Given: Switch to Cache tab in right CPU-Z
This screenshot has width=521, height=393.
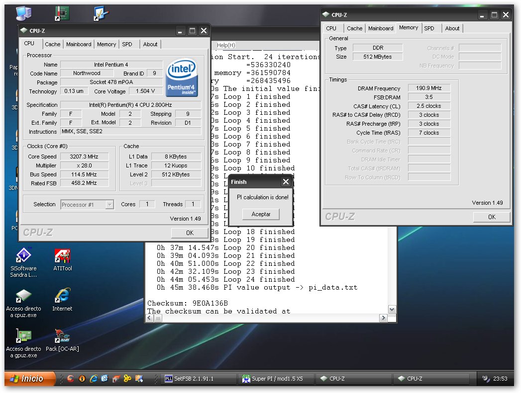Looking at the screenshot, I should 354,28.
